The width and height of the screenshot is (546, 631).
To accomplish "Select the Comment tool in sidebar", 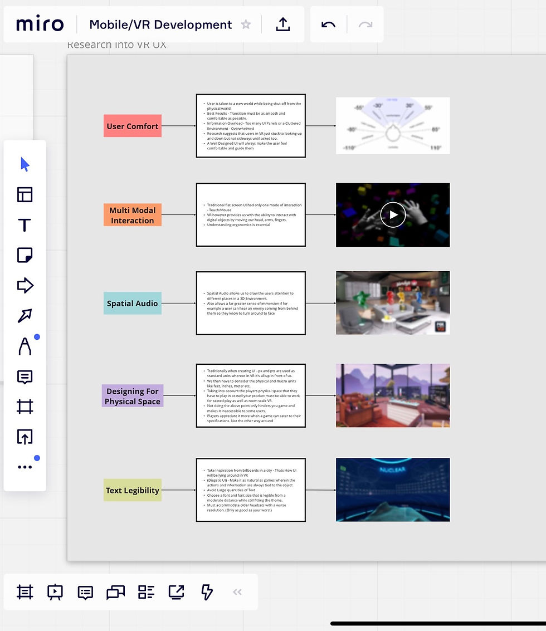I will (x=25, y=376).
